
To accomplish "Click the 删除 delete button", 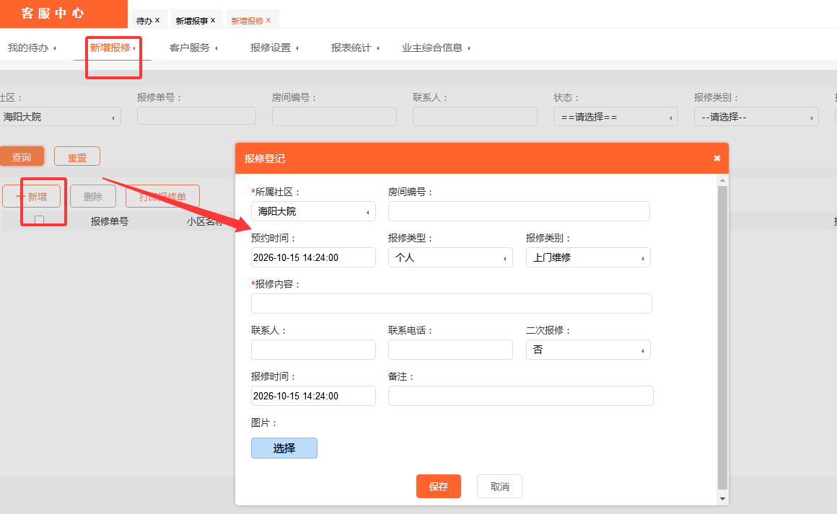I will (x=93, y=196).
